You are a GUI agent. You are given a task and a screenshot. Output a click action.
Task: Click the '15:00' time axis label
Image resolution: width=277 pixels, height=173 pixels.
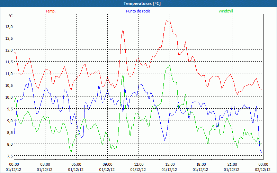point(170,164)
